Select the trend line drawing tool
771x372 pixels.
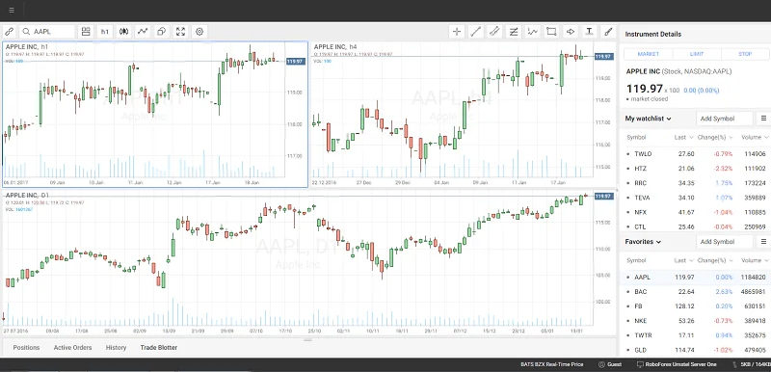pyautogui.click(x=475, y=32)
